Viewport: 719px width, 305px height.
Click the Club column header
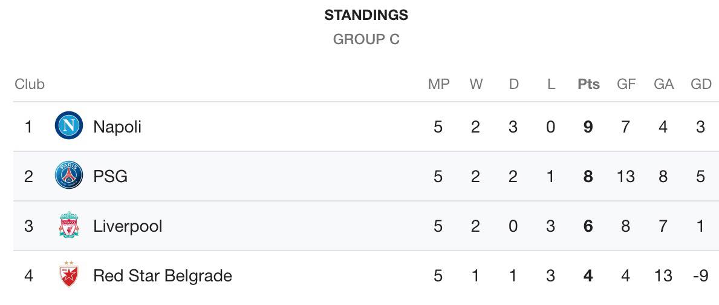click(x=30, y=84)
